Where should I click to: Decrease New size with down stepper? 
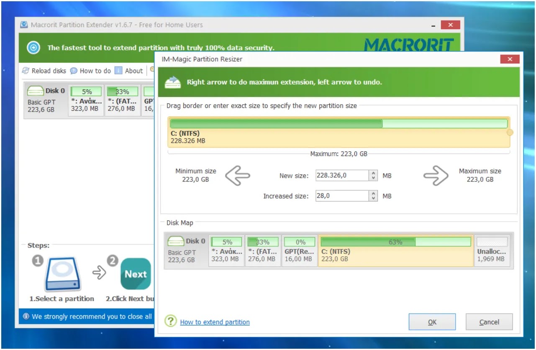[x=374, y=179]
